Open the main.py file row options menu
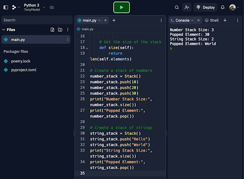244x179 pixels. (x=68, y=40)
